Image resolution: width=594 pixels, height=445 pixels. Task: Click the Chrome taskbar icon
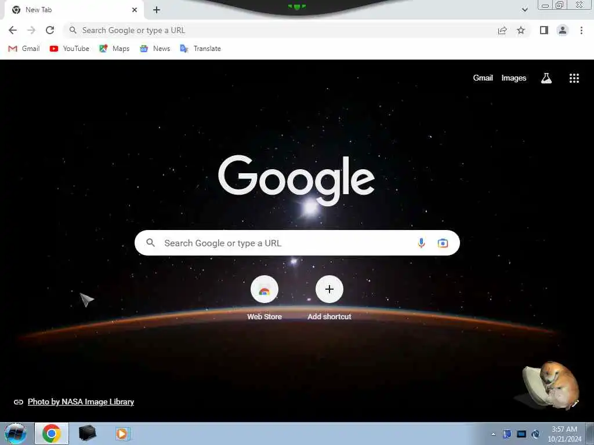tap(52, 433)
